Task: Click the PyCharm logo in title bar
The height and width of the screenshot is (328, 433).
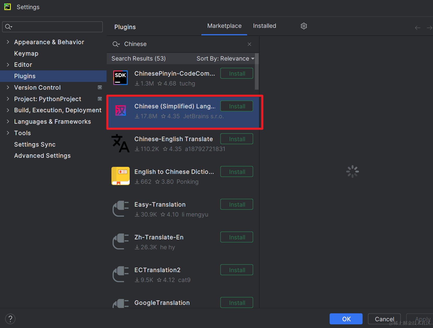Action: tap(8, 7)
